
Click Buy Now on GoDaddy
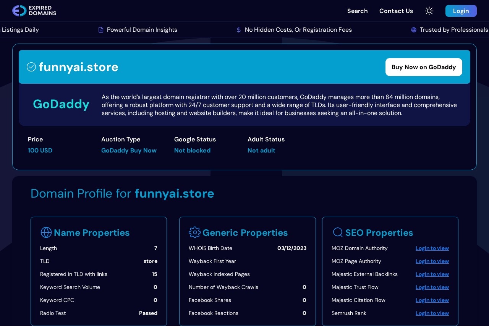click(424, 67)
